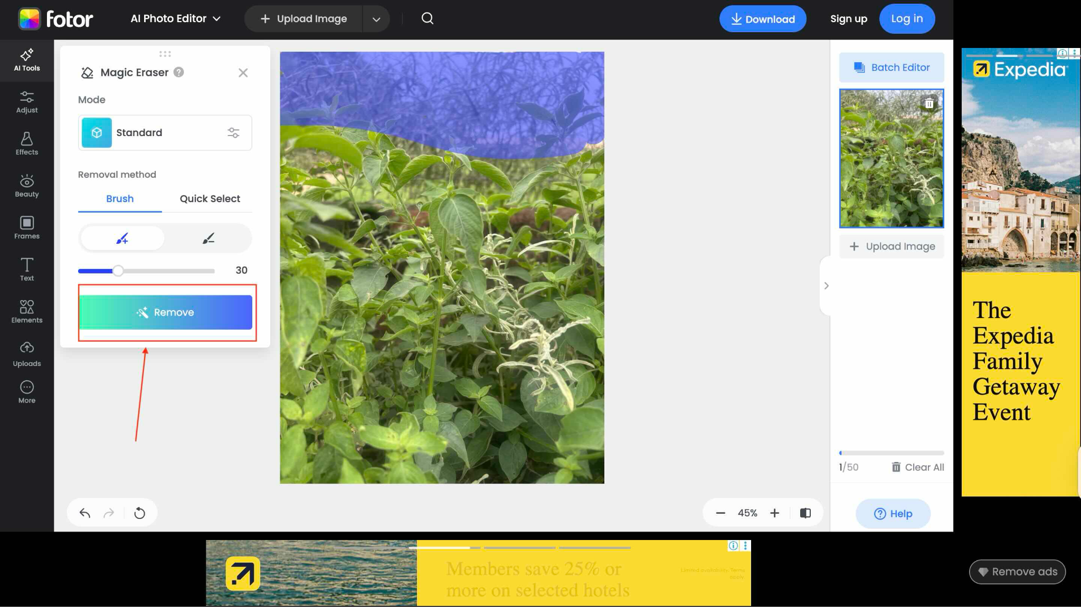This screenshot has height=607, width=1081.
Task: Click the search magnifier icon
Action: [427, 19]
